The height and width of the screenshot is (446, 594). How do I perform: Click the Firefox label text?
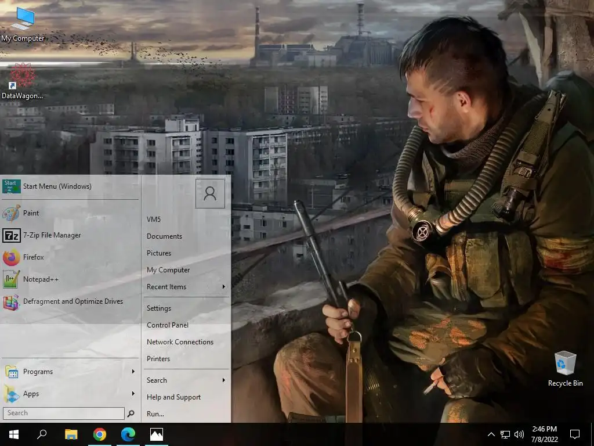(x=33, y=257)
